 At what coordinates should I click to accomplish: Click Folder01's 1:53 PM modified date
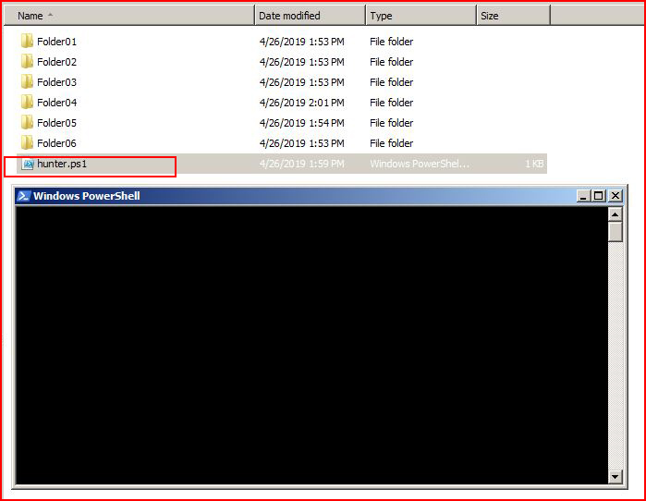click(302, 42)
